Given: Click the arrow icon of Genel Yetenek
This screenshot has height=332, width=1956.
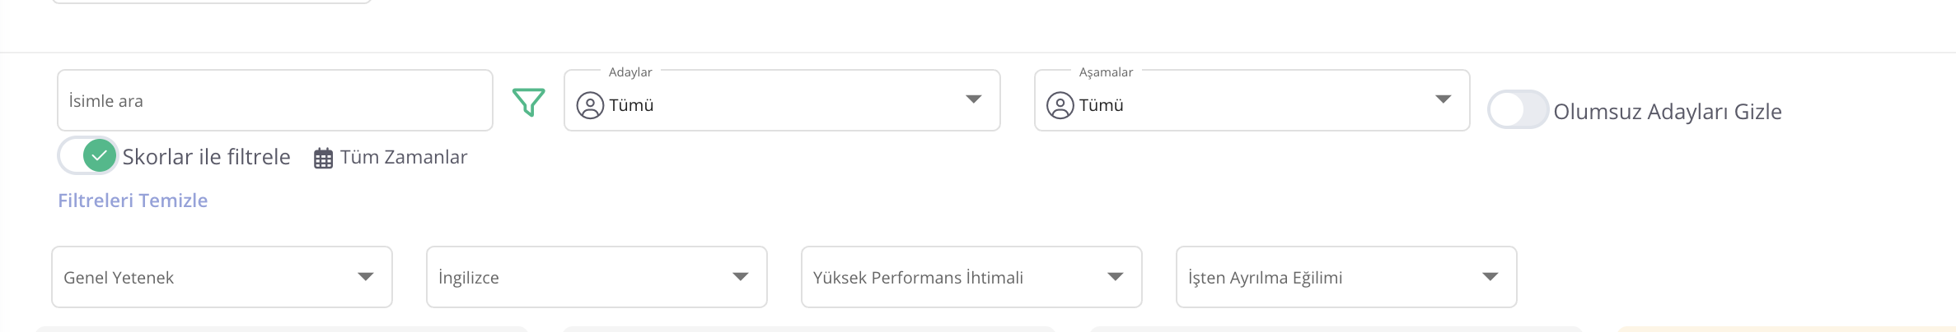Looking at the screenshot, I should click(x=365, y=277).
